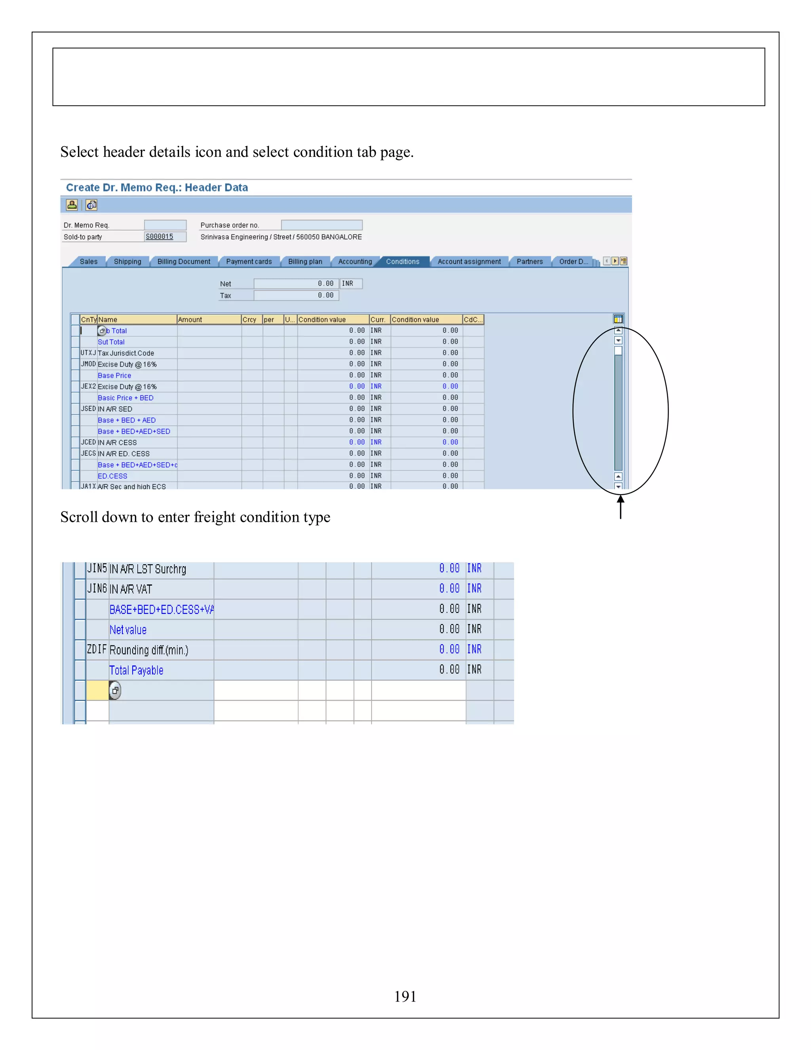Click the tab list menu icon
The width and height of the screenshot is (811, 1050).
pyautogui.click(x=624, y=261)
